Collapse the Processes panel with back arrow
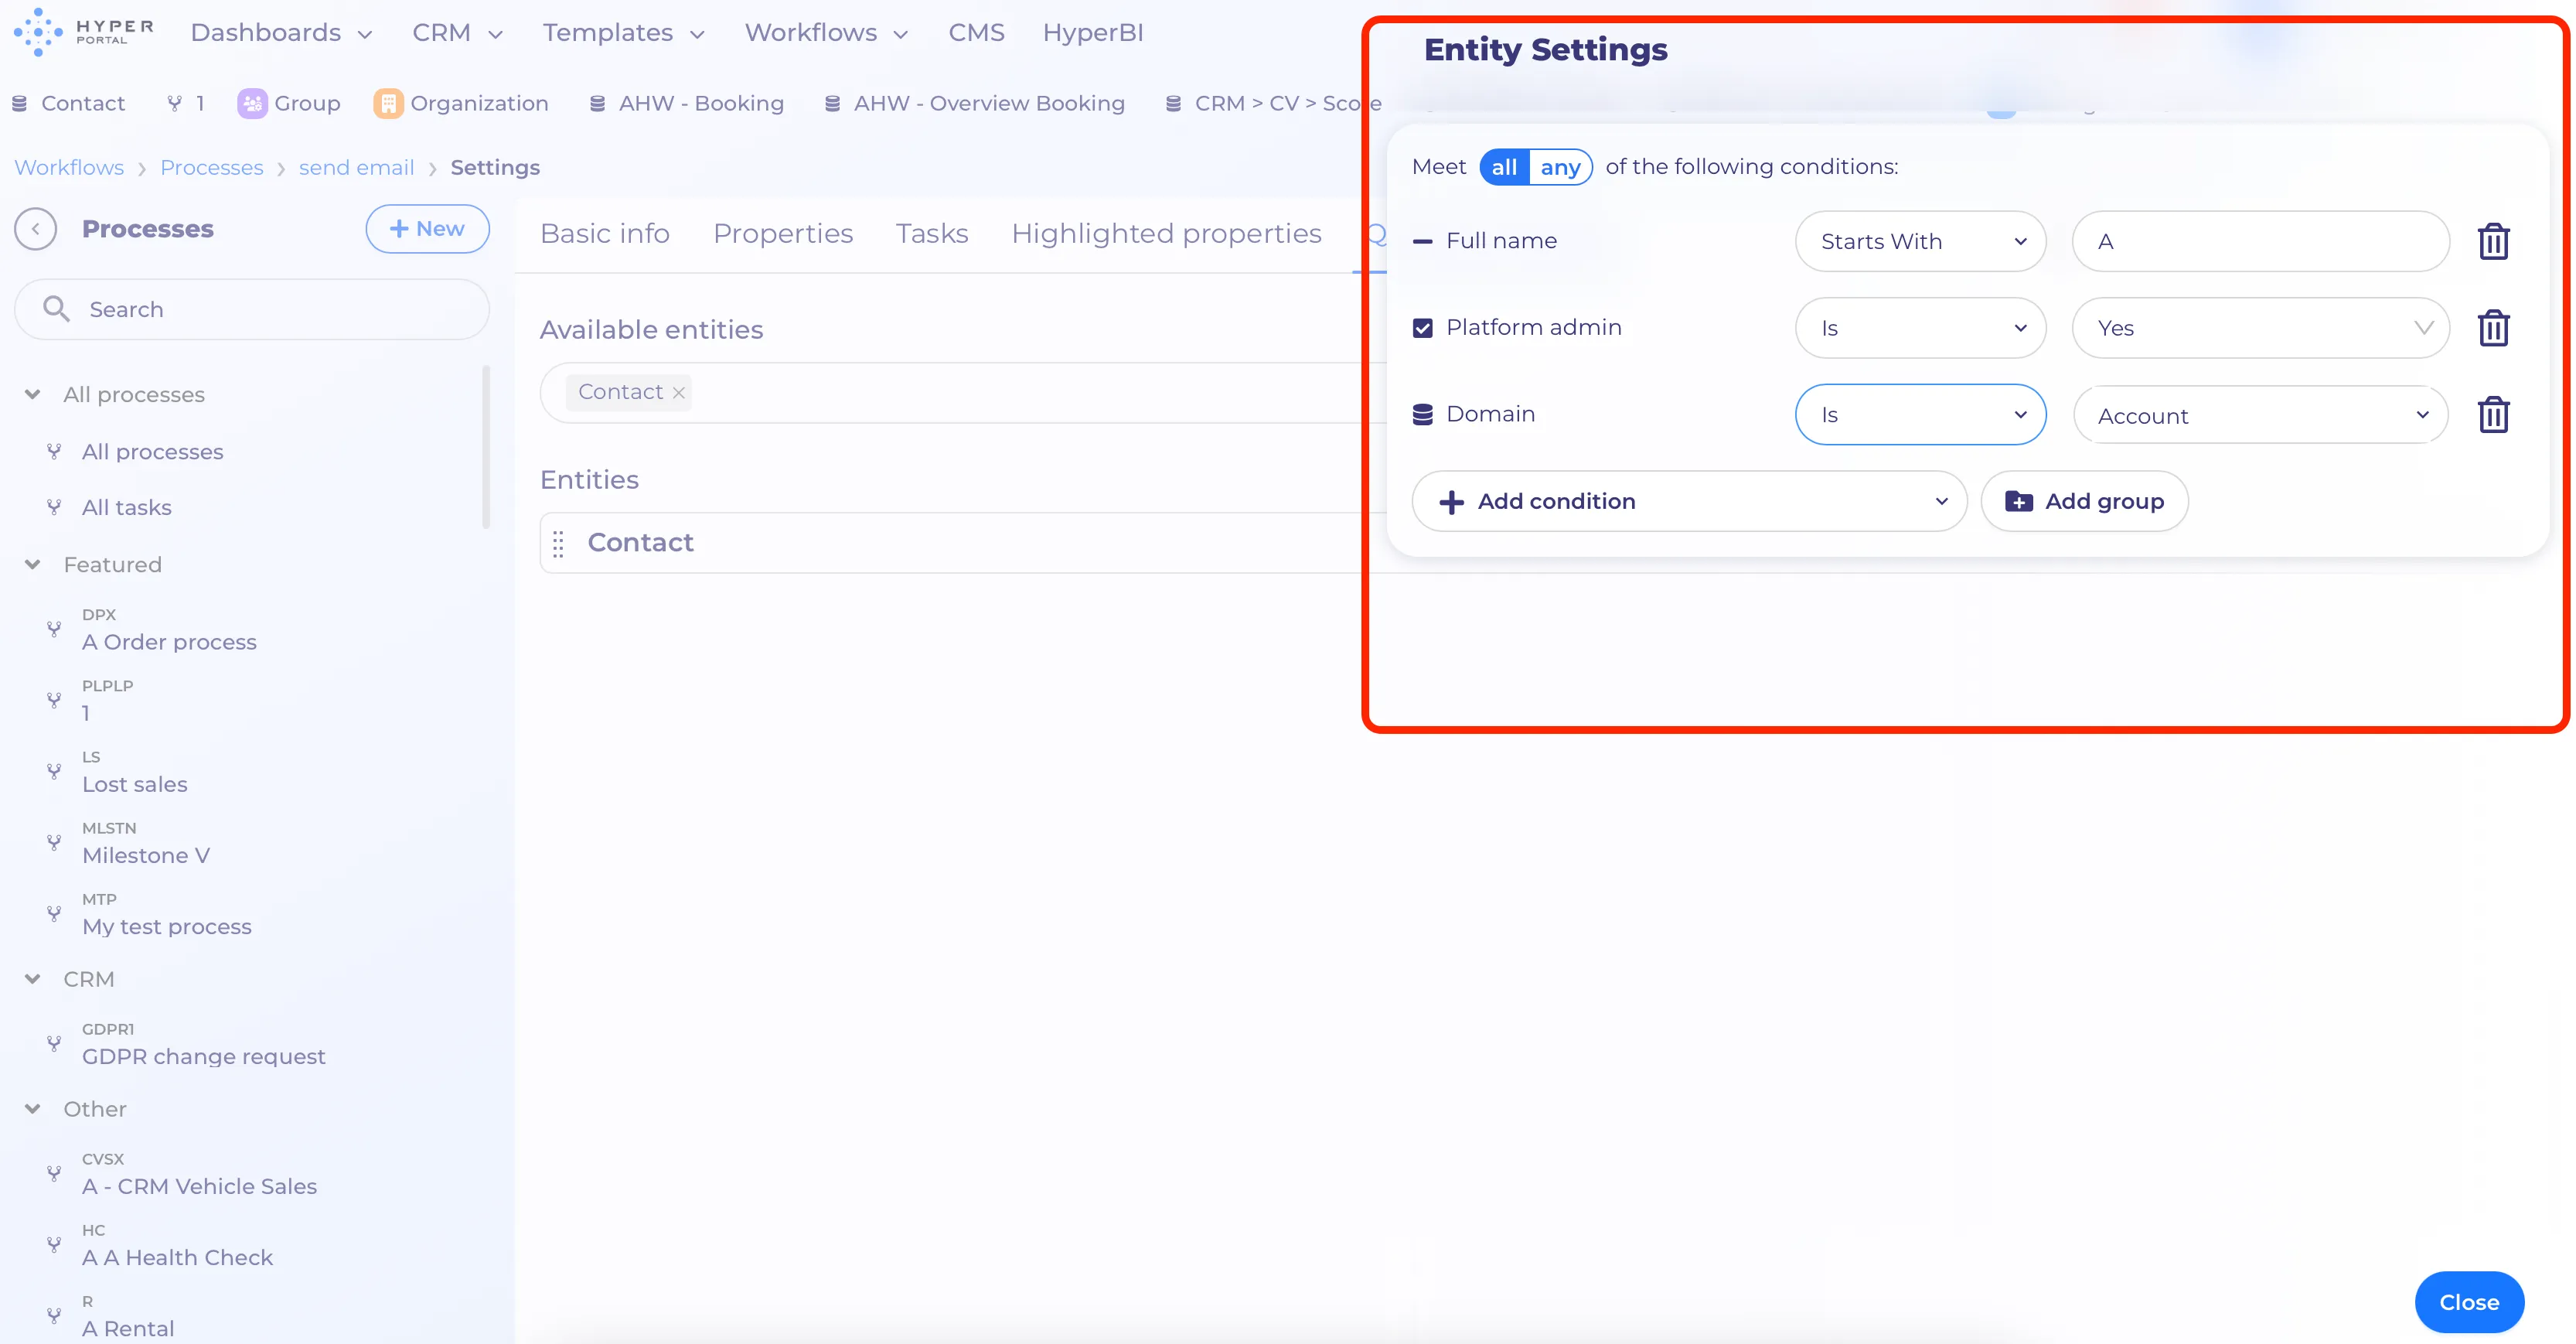Image resolution: width=2576 pixels, height=1344 pixels. pos(36,229)
